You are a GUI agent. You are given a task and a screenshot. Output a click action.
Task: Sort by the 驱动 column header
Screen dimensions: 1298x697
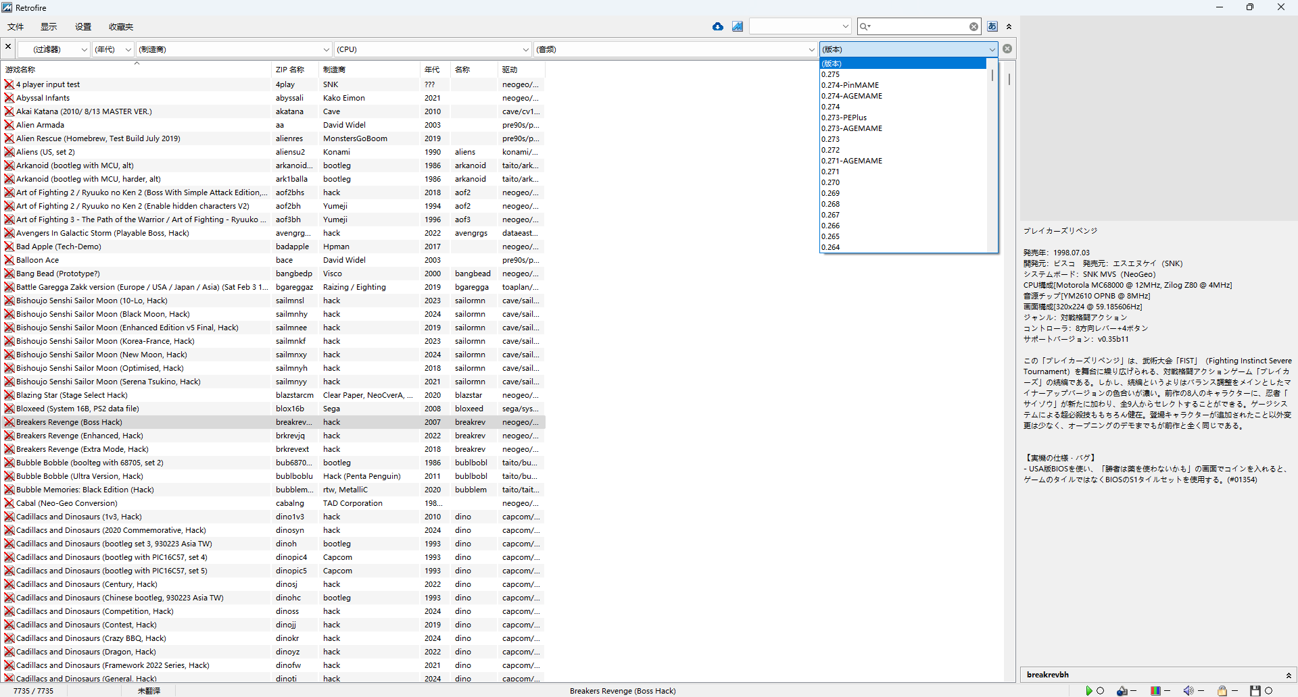pos(521,70)
